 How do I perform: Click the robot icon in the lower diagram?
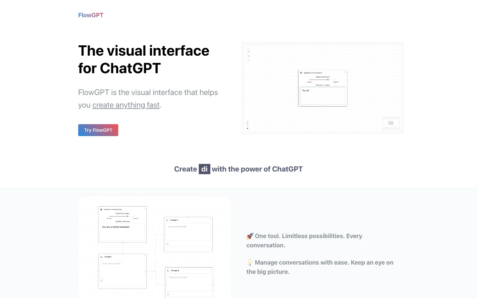pyautogui.click(x=101, y=210)
